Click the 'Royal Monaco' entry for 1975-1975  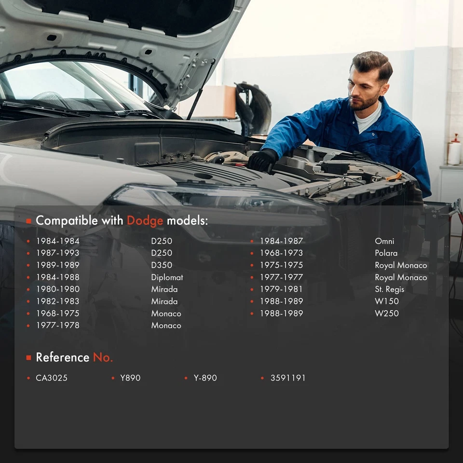click(x=401, y=265)
